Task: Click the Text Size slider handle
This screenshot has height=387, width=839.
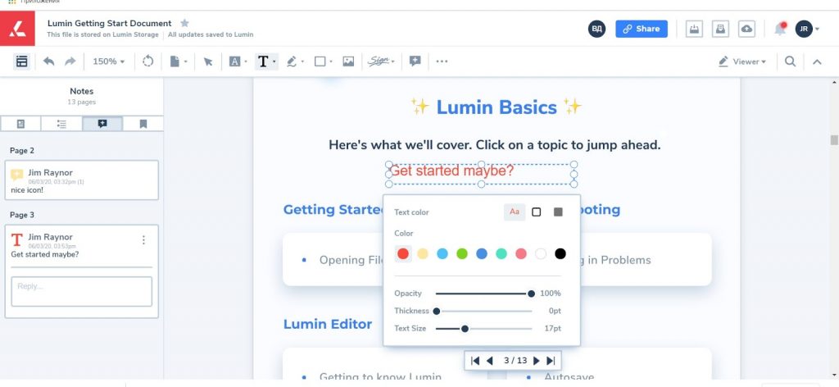Action: click(x=465, y=329)
